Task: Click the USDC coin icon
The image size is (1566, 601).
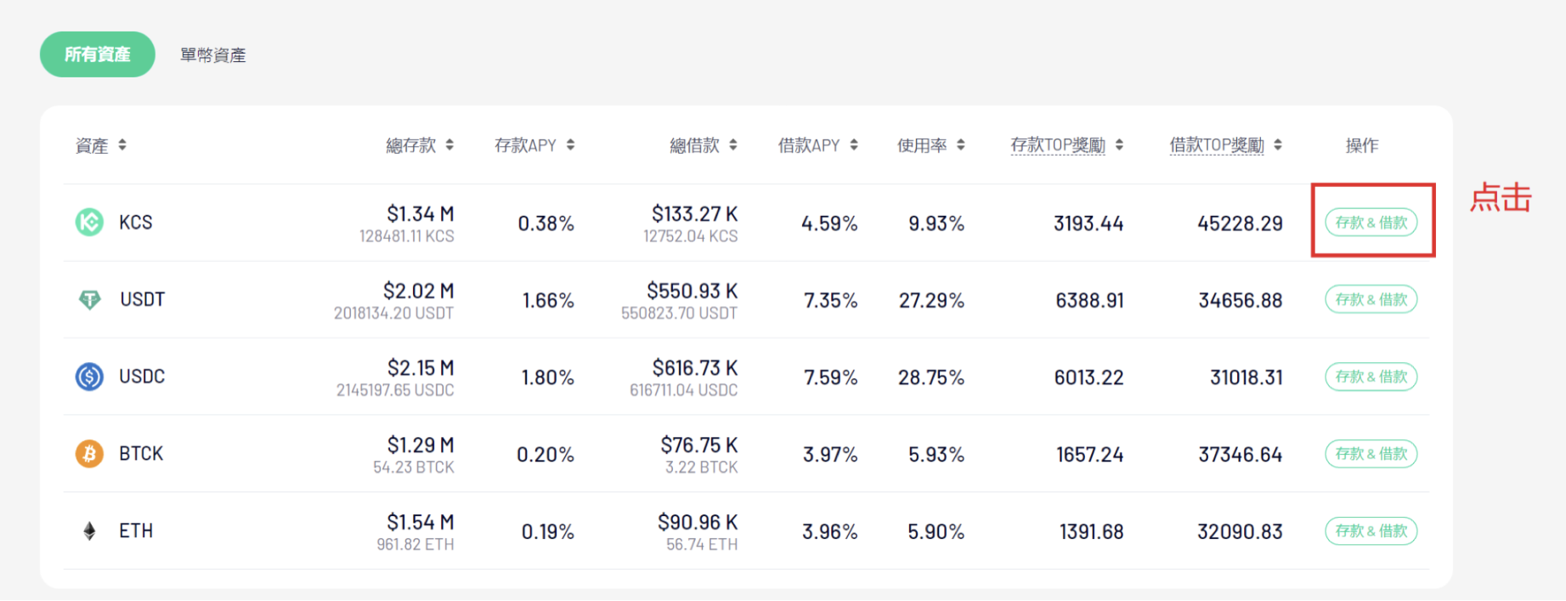Action: pos(89,377)
